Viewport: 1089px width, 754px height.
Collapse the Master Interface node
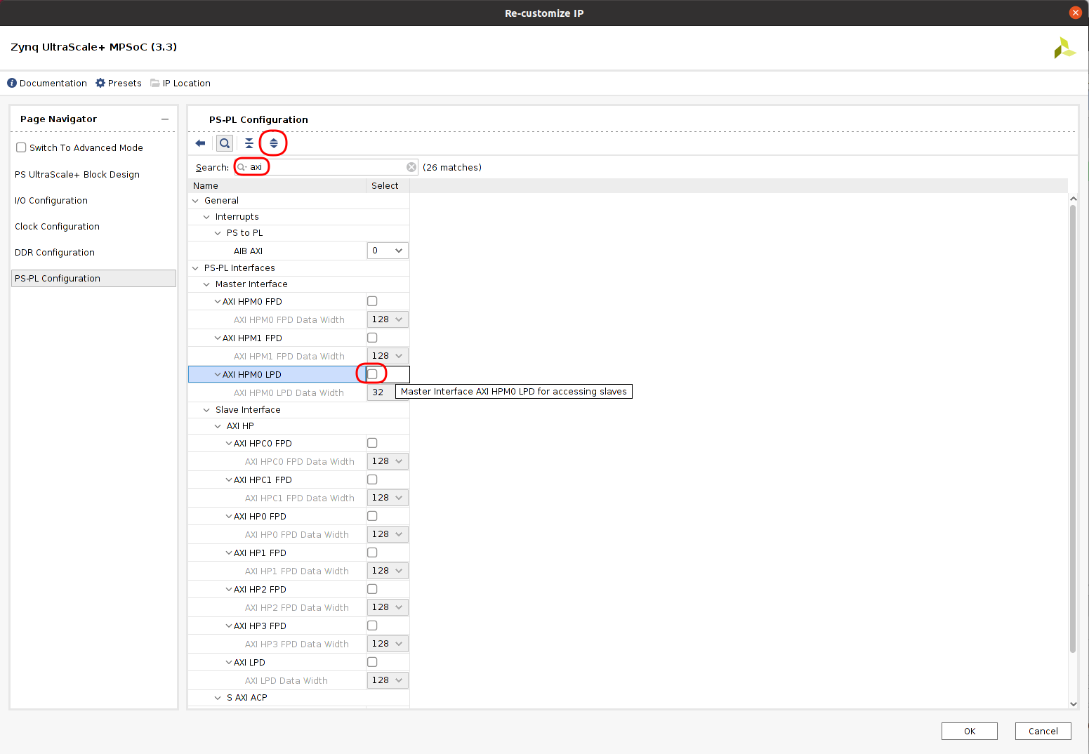click(x=206, y=284)
